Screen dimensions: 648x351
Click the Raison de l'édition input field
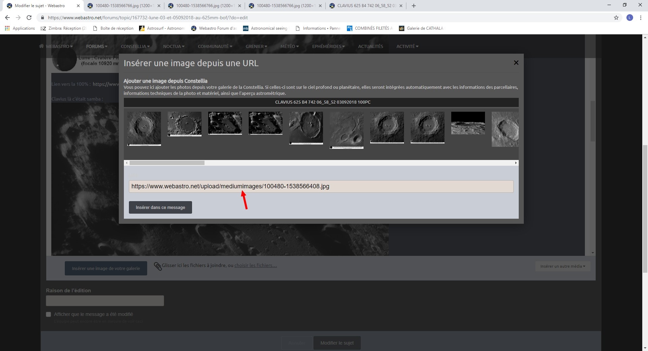point(105,301)
